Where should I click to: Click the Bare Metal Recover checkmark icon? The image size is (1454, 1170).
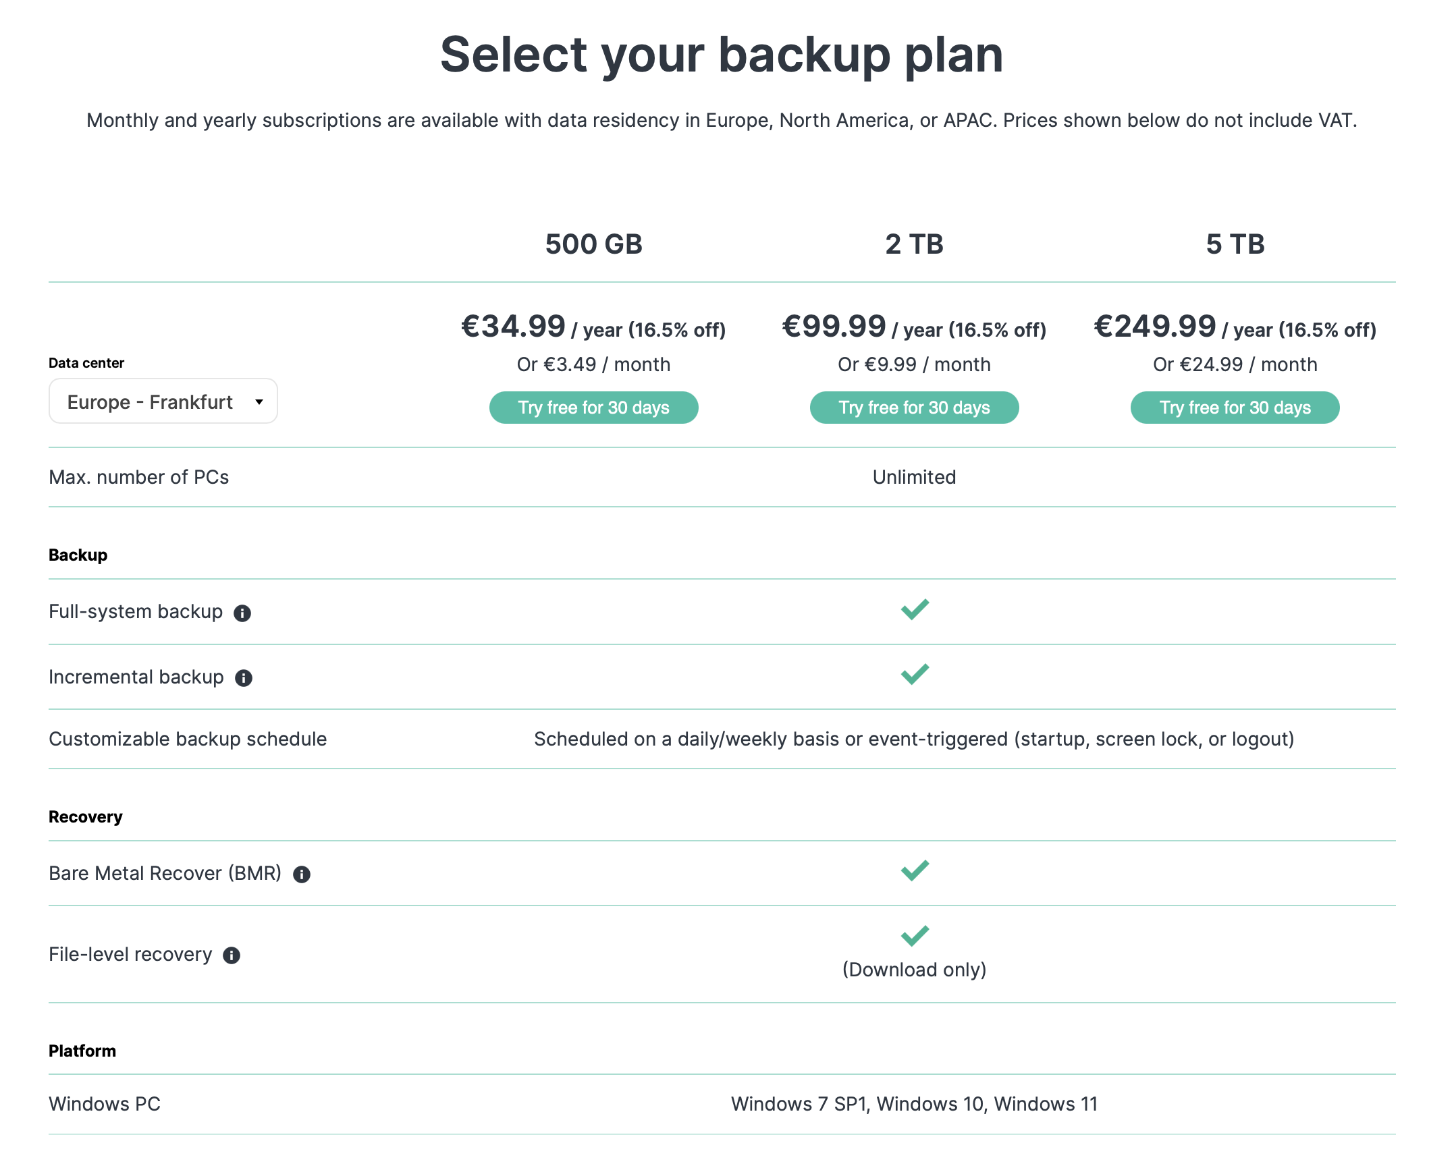[915, 870]
